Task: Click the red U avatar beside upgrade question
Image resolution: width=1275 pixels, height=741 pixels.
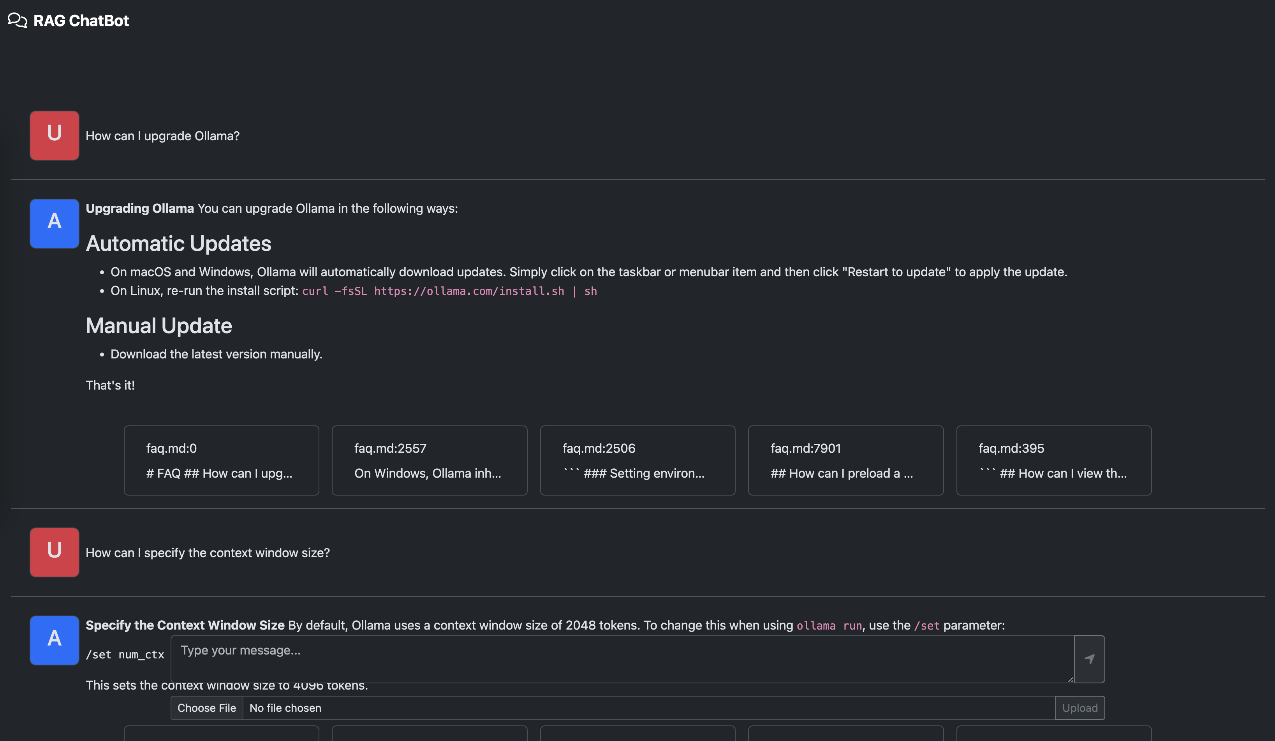Action: click(54, 135)
